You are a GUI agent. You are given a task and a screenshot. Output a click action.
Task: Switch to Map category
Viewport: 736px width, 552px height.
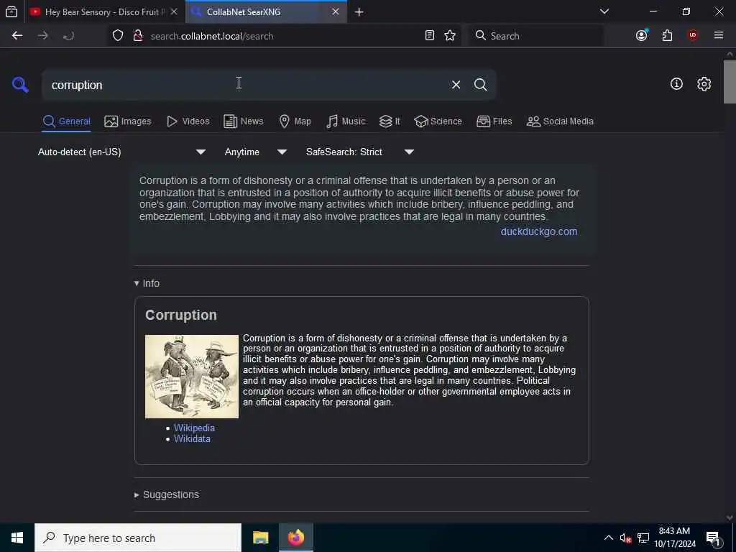point(295,121)
